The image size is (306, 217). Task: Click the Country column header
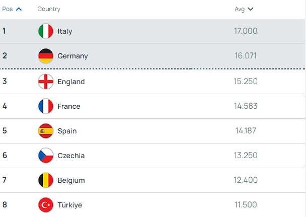click(x=49, y=9)
